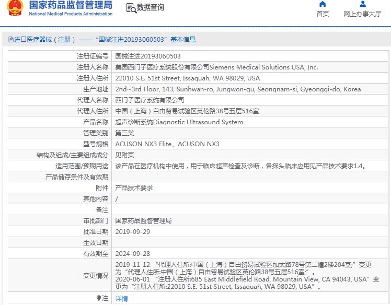The height and width of the screenshot is (305, 391).
Task: Click the 见附页 structure value
Action: pos(125,155)
